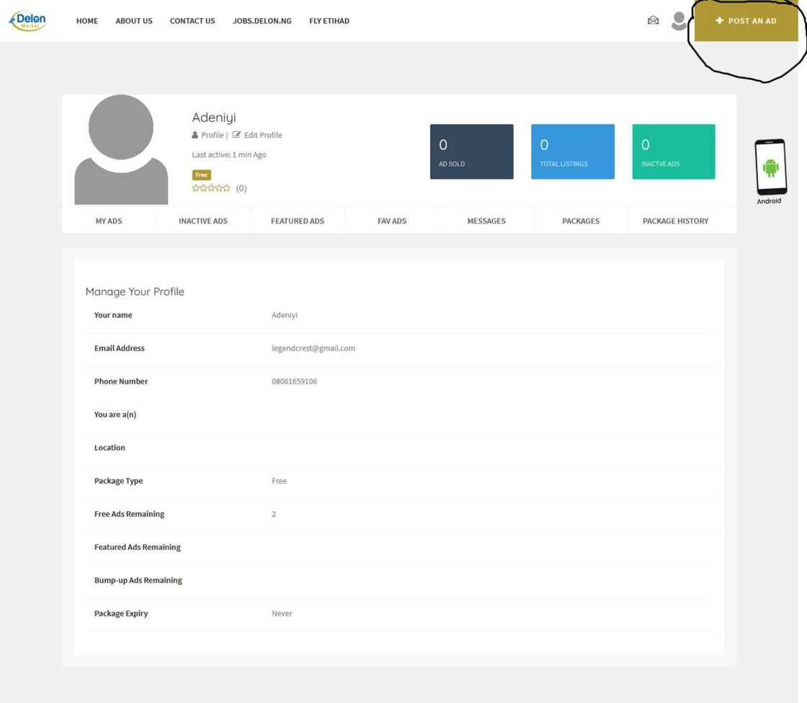Click the Total Listings blue card
Viewport: 807px width, 703px height.
point(573,151)
